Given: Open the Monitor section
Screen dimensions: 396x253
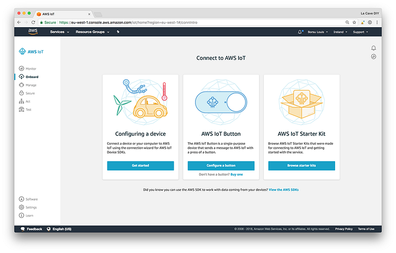Looking at the screenshot, I should (x=31, y=69).
